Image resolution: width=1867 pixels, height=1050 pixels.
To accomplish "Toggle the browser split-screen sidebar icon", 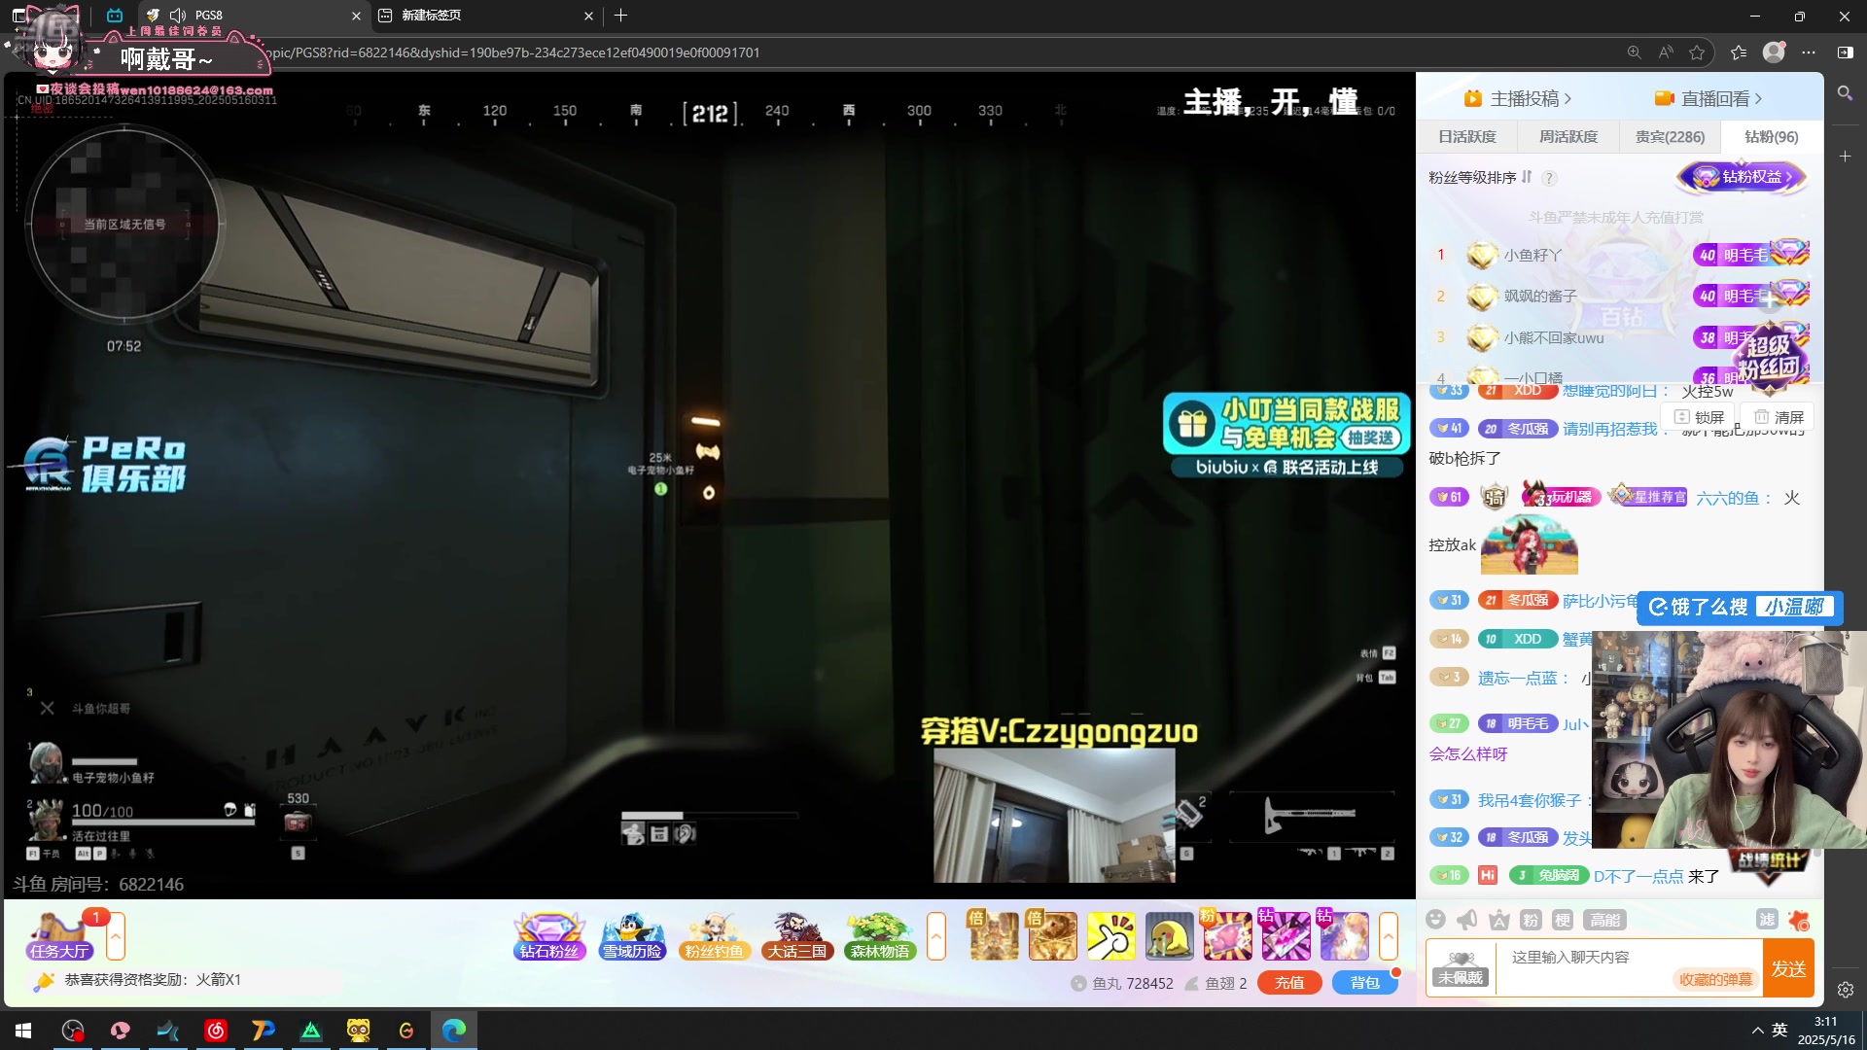I will (x=1845, y=52).
